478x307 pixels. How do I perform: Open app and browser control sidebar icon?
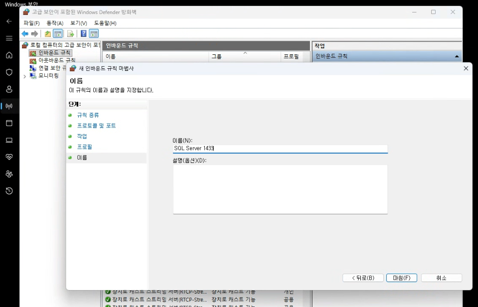tap(9, 123)
